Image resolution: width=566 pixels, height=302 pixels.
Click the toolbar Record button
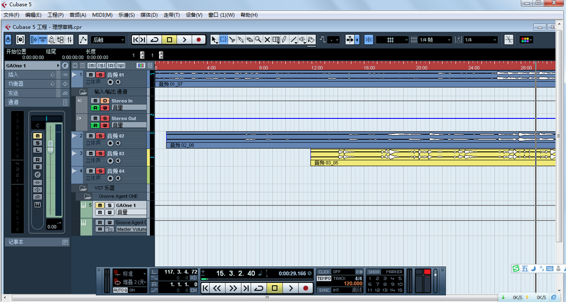click(198, 40)
